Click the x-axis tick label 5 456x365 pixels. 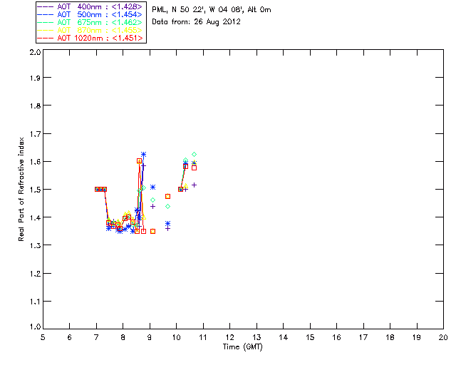pos(43,337)
